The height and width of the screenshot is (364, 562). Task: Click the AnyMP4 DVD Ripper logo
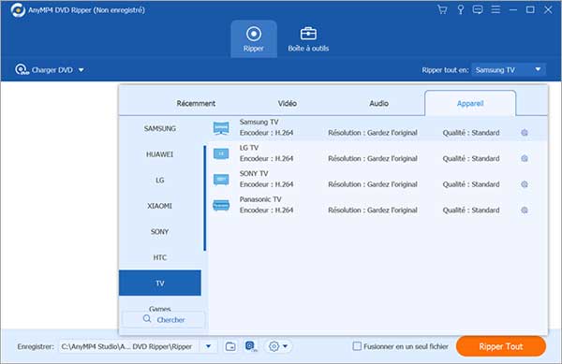(18, 10)
